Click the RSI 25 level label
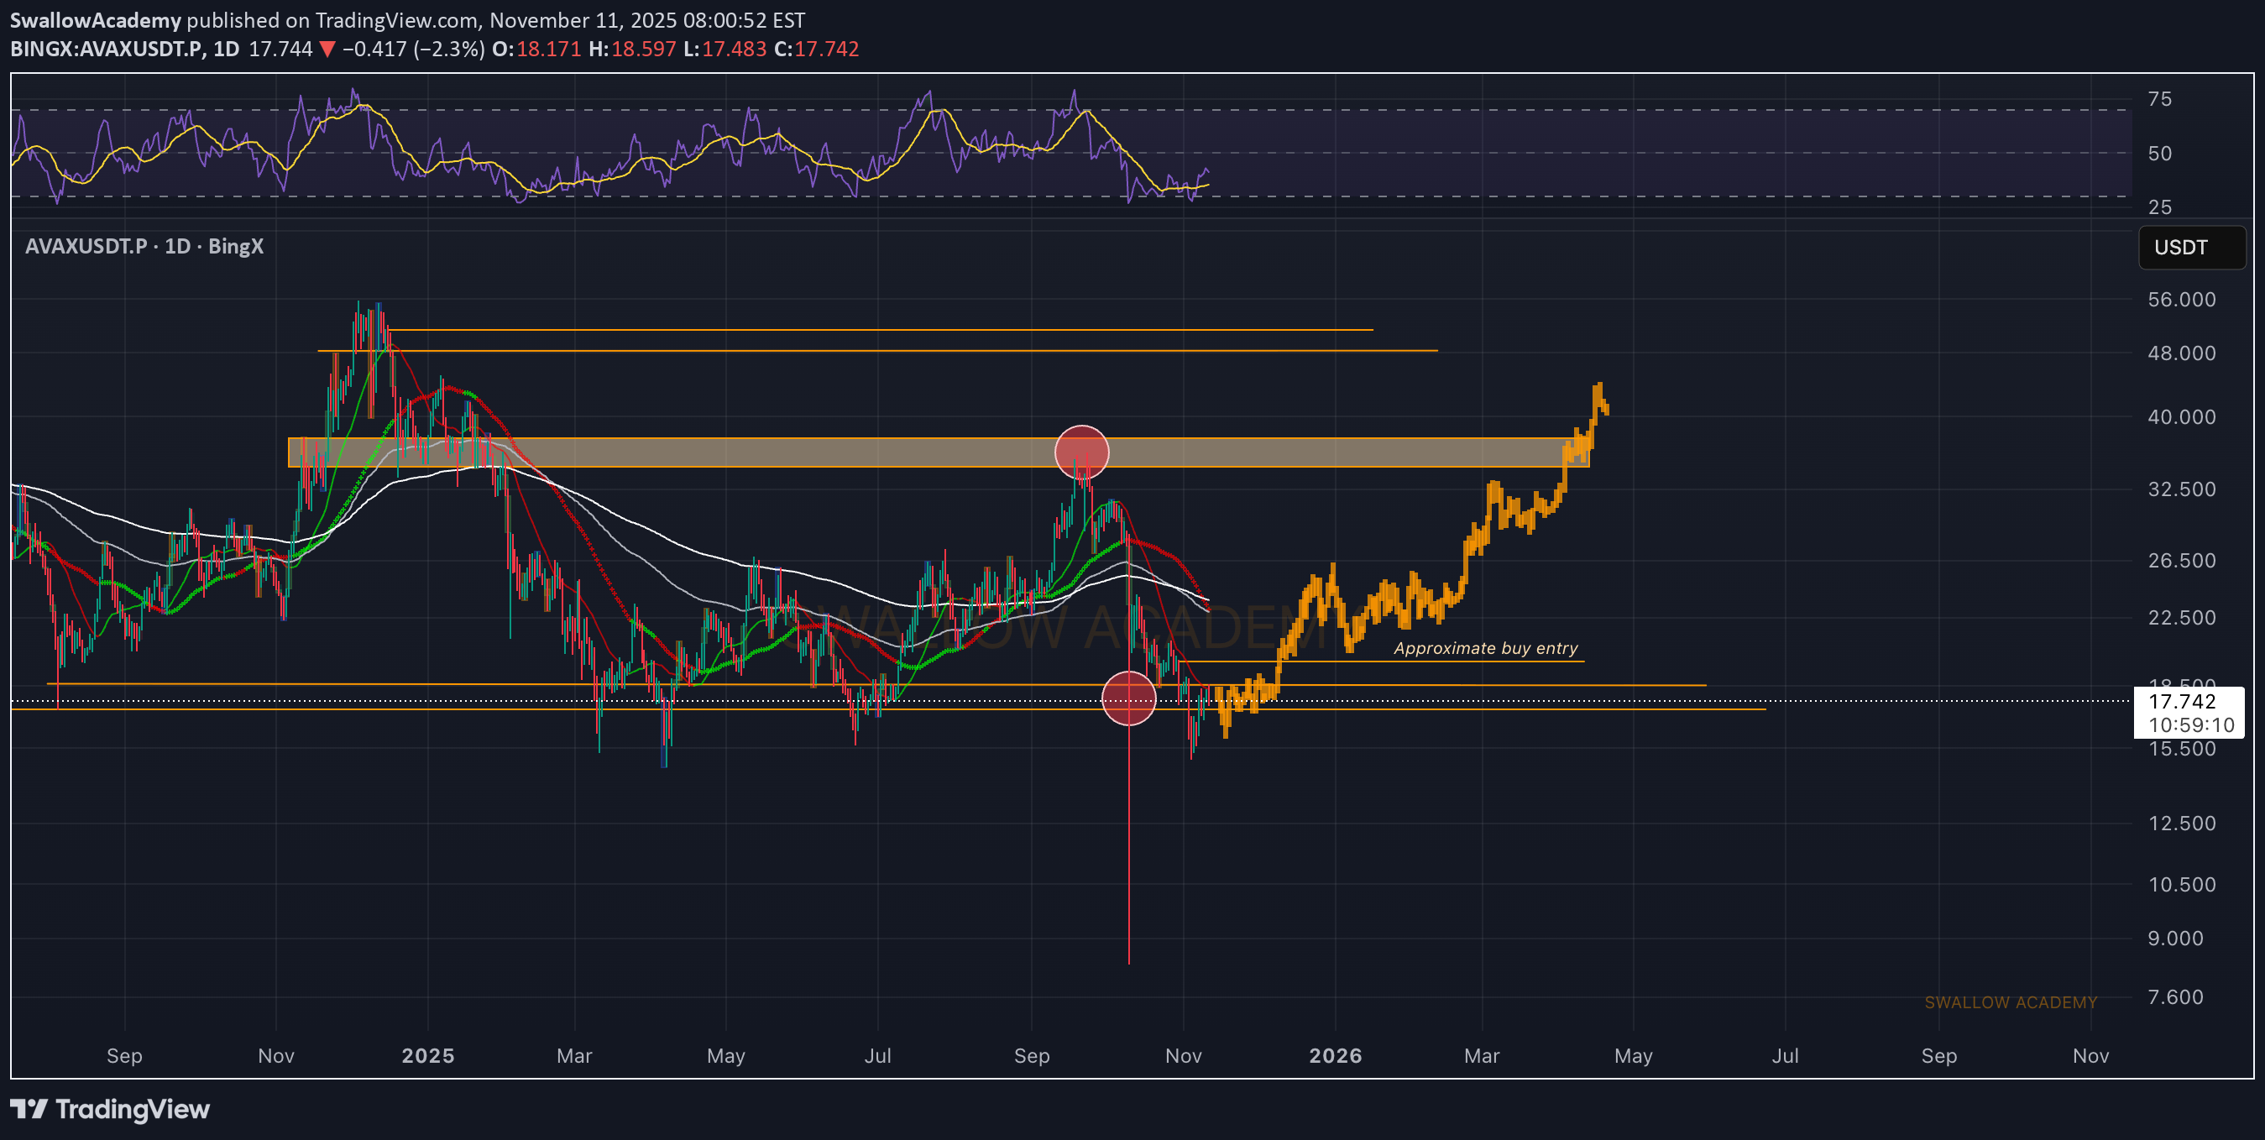2265x1140 pixels. pos(2158,207)
